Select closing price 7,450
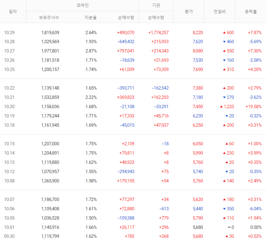This screenshot has height=242, width=268. tap(198, 107)
